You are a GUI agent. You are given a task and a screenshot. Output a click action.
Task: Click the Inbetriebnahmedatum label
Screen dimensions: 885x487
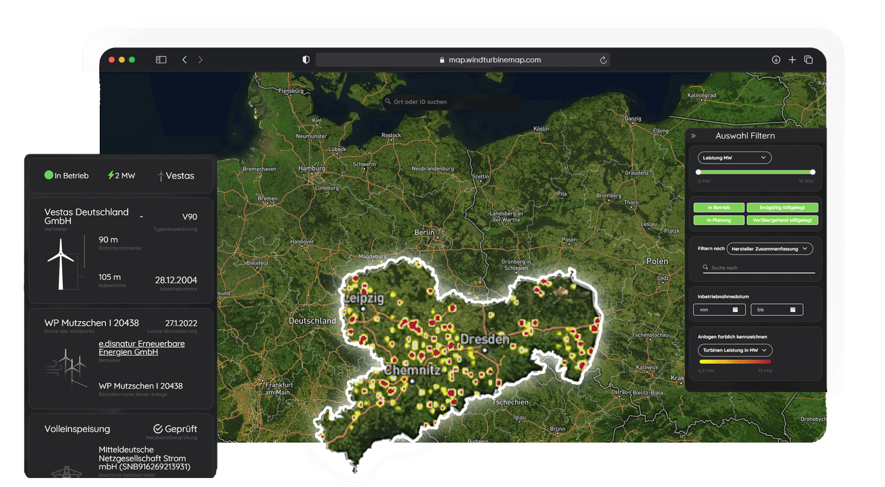723,296
